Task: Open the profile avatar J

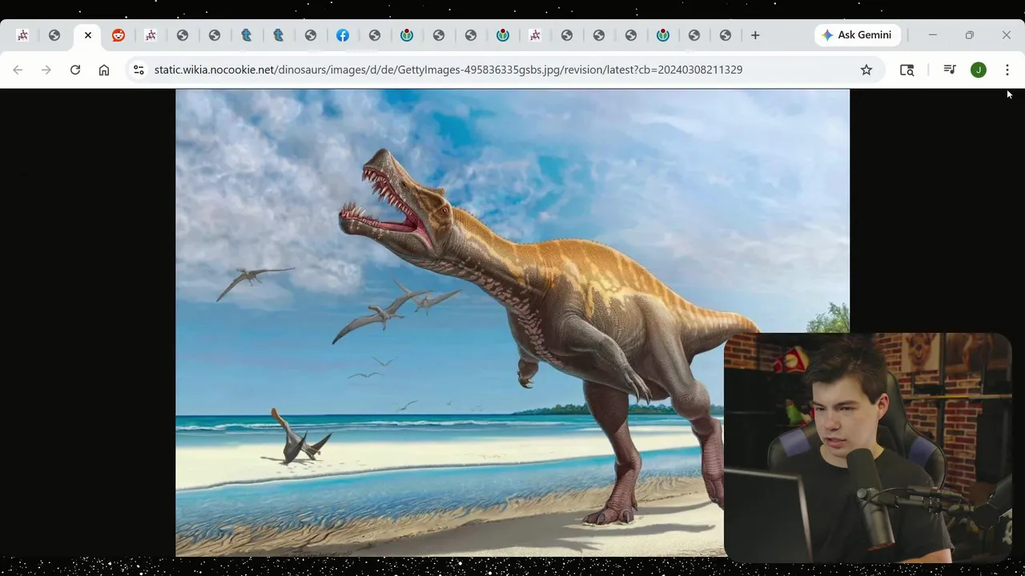Action: (x=979, y=70)
